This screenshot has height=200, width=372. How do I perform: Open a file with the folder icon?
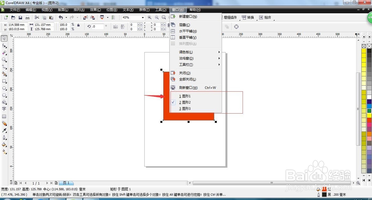13,17
